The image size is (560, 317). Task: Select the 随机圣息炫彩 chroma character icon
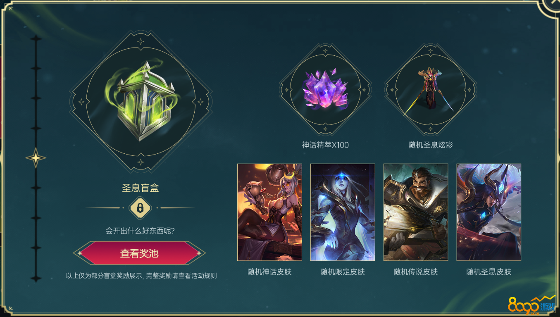point(430,89)
